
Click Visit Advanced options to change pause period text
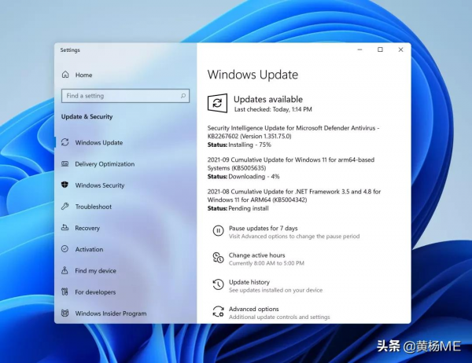click(294, 236)
